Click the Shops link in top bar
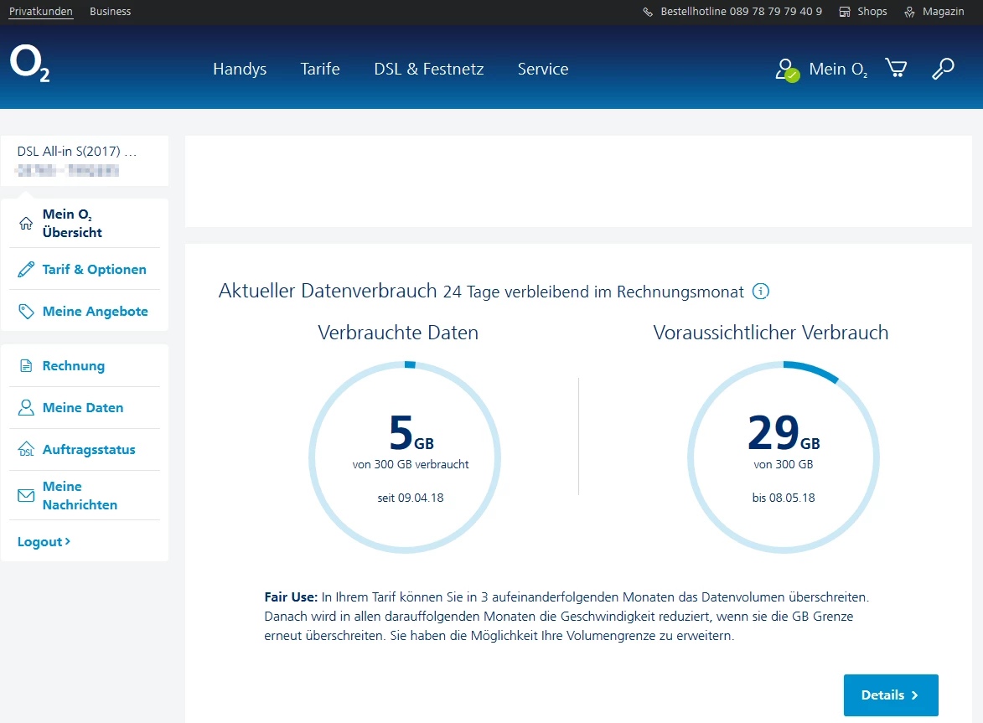 click(x=872, y=11)
